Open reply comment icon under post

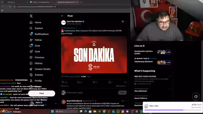63,82
